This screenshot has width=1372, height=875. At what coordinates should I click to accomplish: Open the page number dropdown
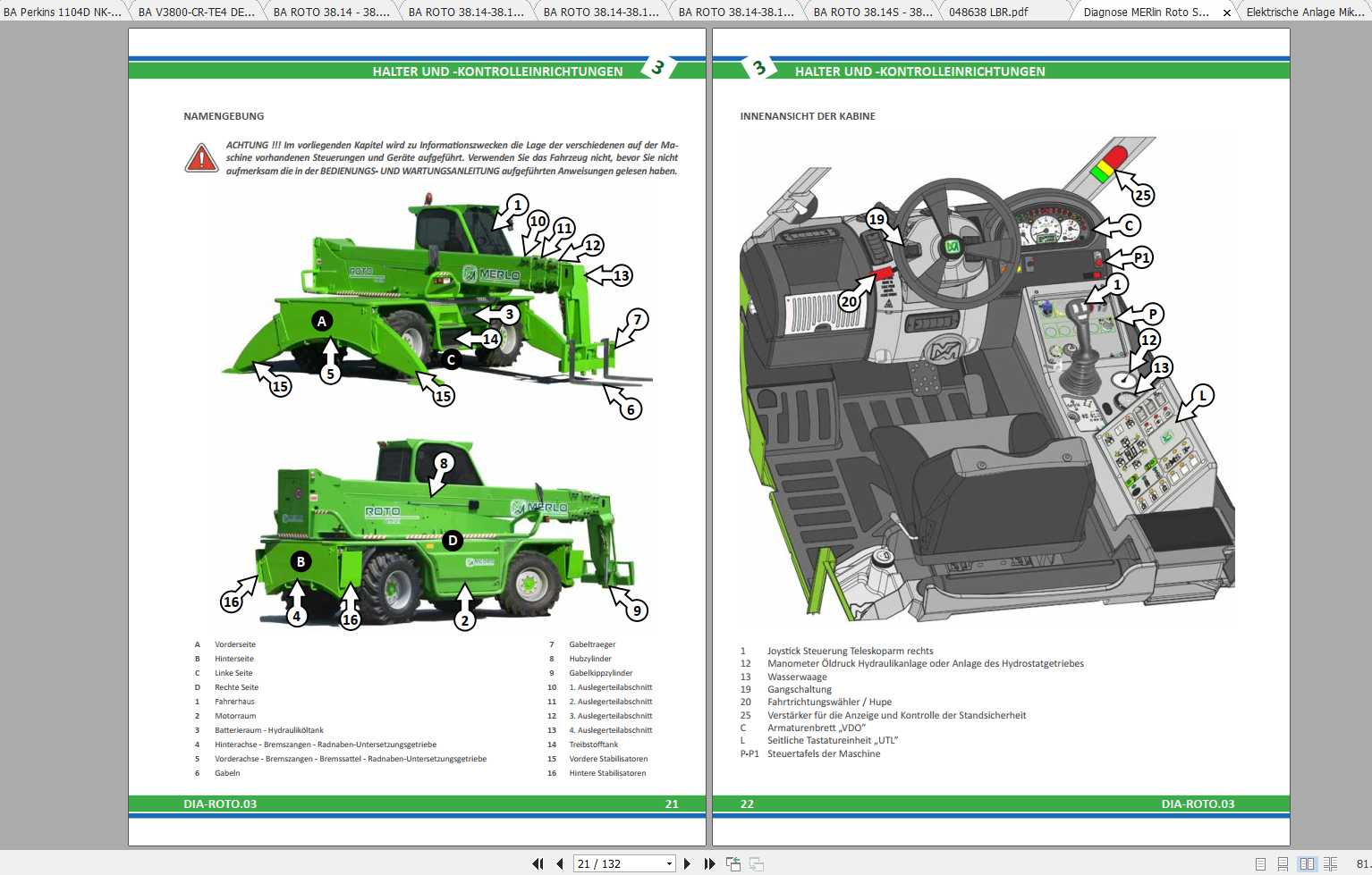668,863
